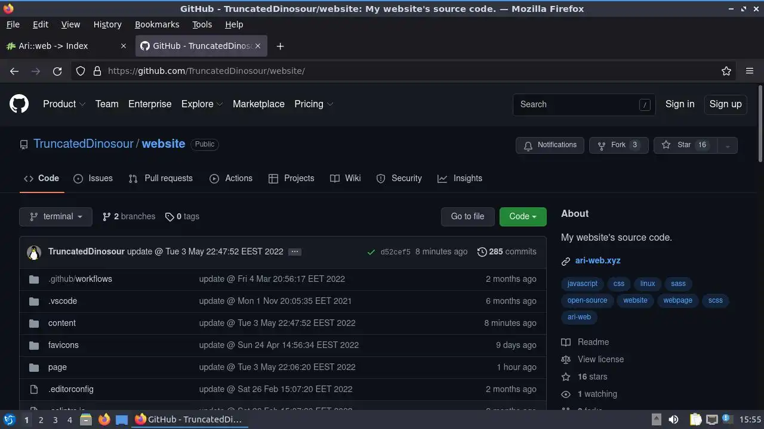This screenshot has height=429, width=764.
Task: Open the History menu
Action: pyautogui.click(x=107, y=24)
